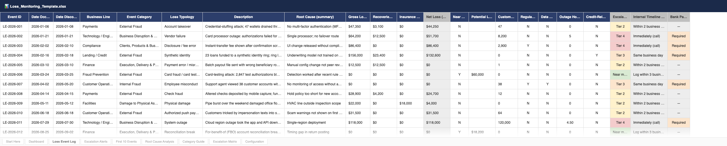The height and width of the screenshot is (146, 727).
Task: Click the Internal Fraud category cell
Action: 139,84
